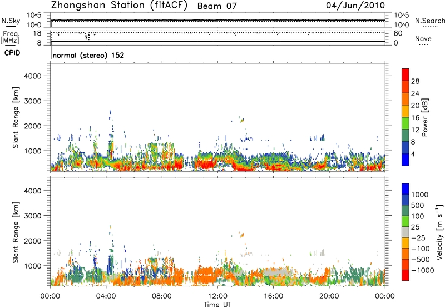Select the "normal (stereo) 152" text

(x=88, y=55)
